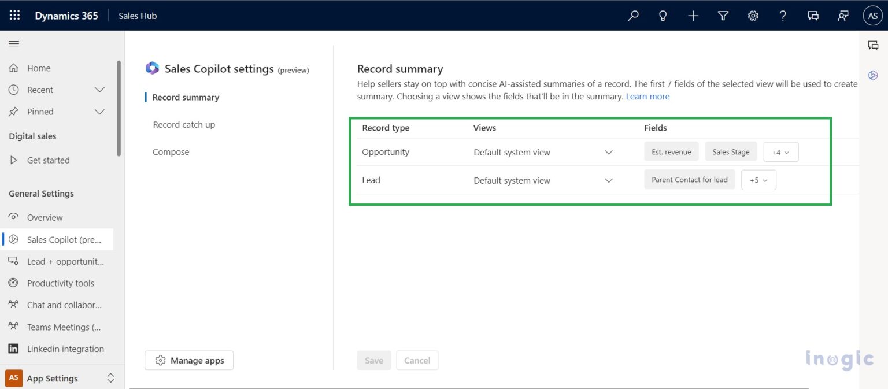Switch to the Record catch up tab

tap(184, 124)
